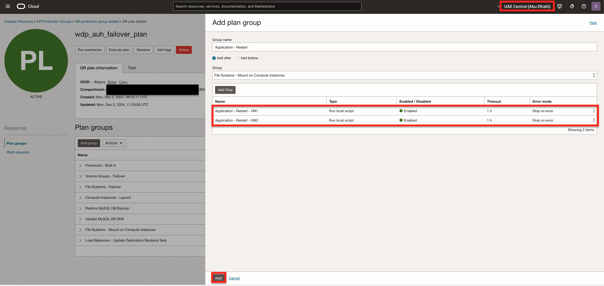Open the help question mark icon

pyautogui.click(x=584, y=6)
